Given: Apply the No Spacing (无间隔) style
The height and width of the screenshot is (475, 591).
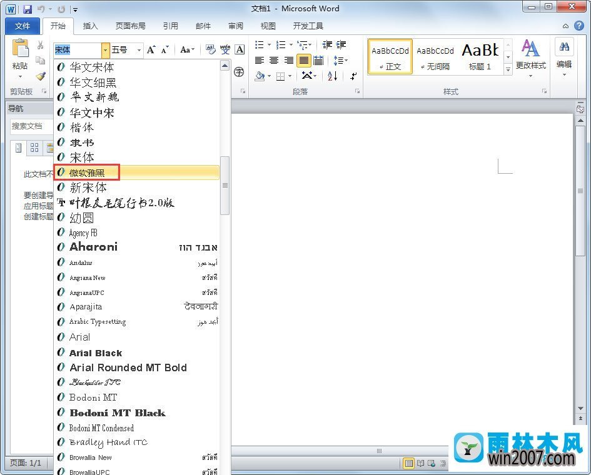Looking at the screenshot, I should click(x=435, y=57).
